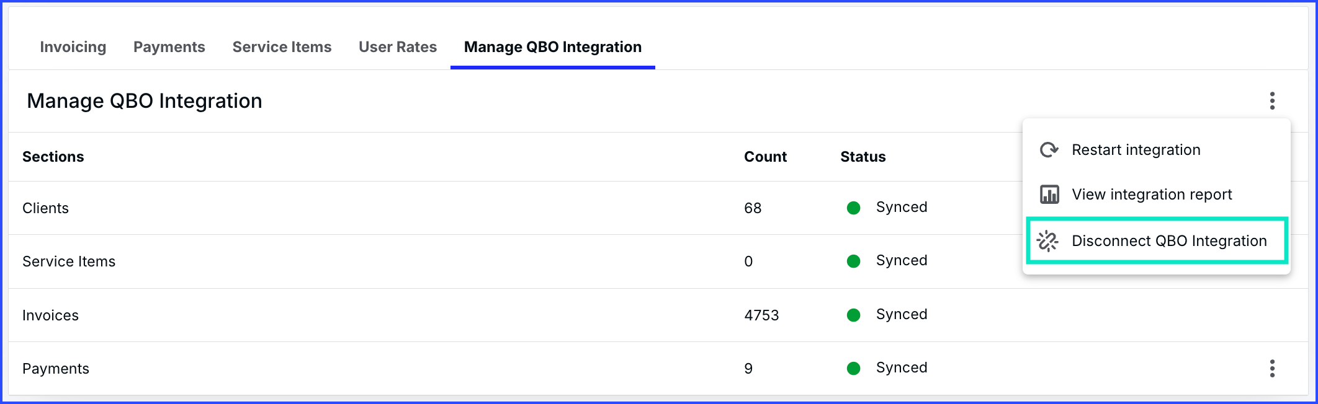Click green status dot in Invoices row
Screen dimensions: 1318x404
[853, 315]
